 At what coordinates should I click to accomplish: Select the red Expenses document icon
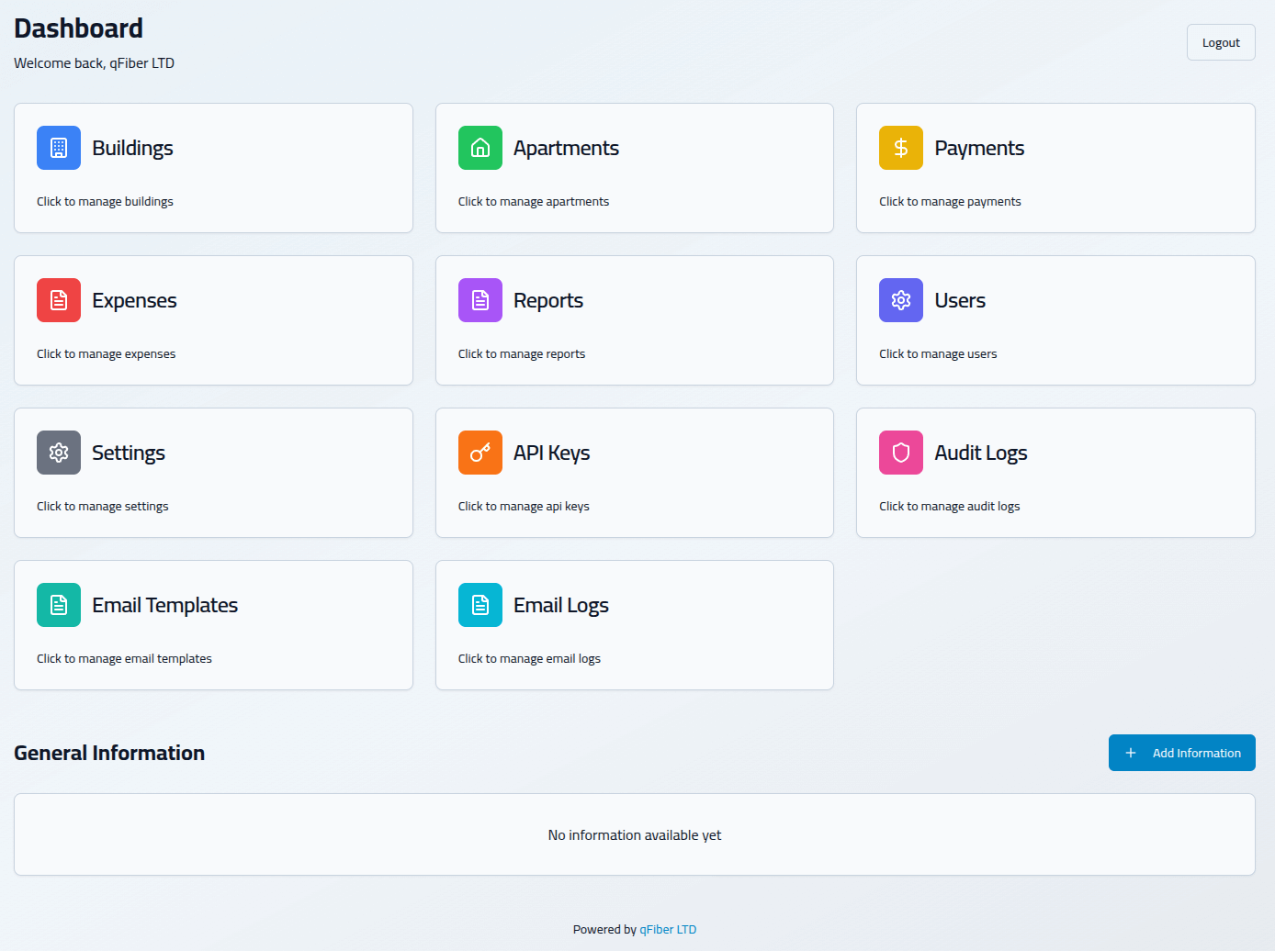[x=59, y=300]
